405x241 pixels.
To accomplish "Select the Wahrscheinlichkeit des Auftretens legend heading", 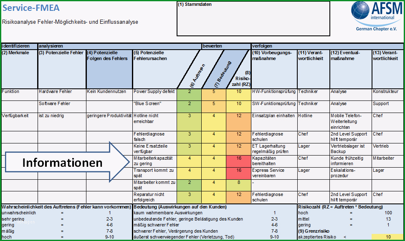I will (x=66, y=207).
